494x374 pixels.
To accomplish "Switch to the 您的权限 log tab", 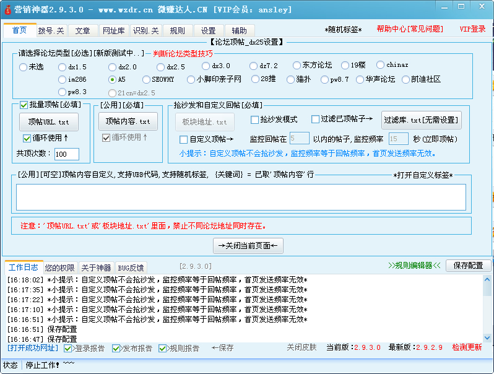I will (x=60, y=268).
